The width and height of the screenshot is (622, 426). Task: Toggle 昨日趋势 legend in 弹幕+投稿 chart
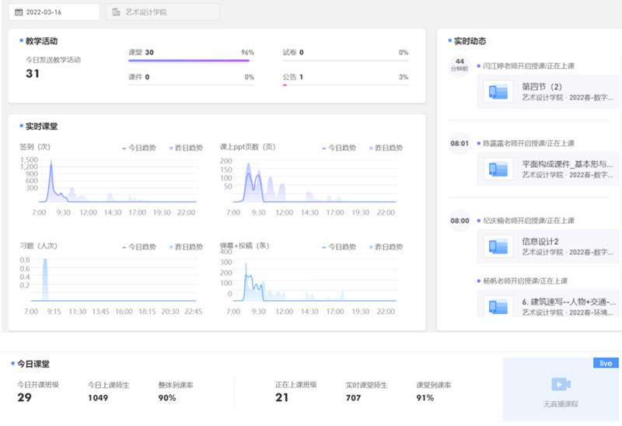point(385,246)
